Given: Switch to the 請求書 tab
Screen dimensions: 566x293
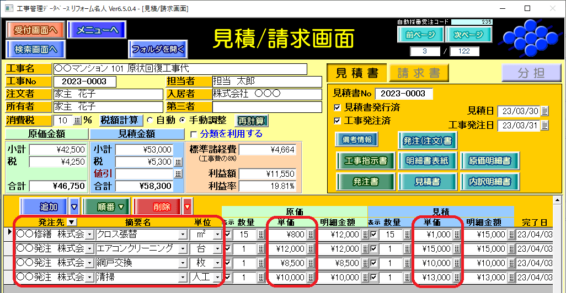Looking at the screenshot, I should tap(419, 73).
